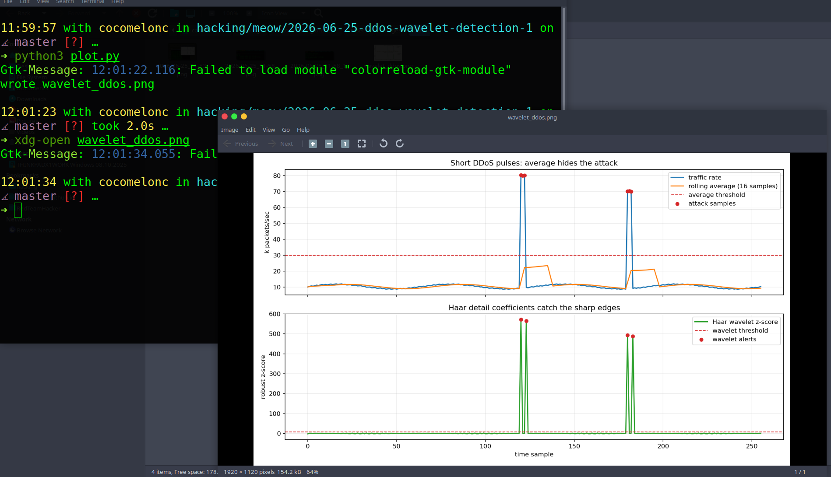Set image to normal size (1:1) icon
The image size is (831, 477).
point(345,144)
